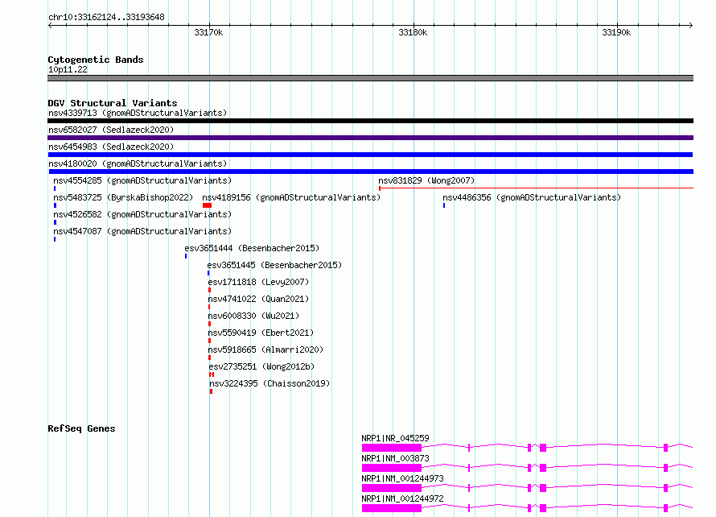Select the nsv4554285 variant label

(x=142, y=180)
